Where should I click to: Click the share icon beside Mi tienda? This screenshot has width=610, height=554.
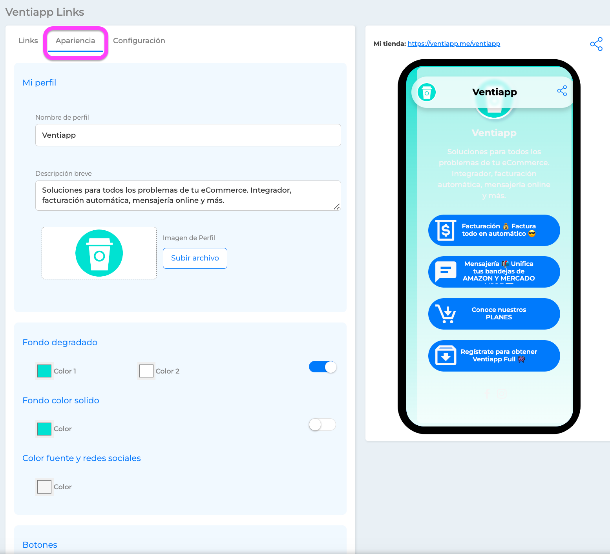click(596, 44)
